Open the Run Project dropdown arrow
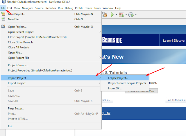The width and height of the screenshot is (186, 136). click(x=116, y=15)
